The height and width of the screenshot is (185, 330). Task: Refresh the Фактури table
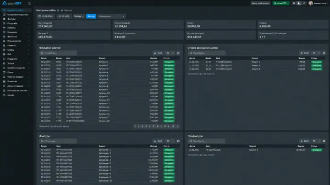(178, 141)
